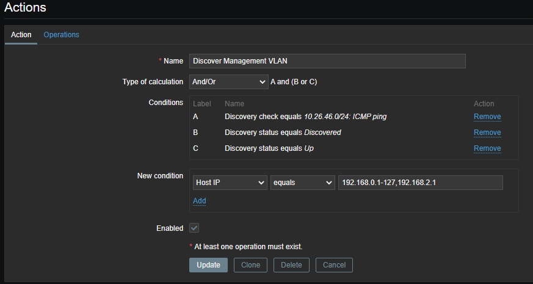This screenshot has width=533, height=284.
Task: Cancel editing the action
Action: pyautogui.click(x=334, y=265)
